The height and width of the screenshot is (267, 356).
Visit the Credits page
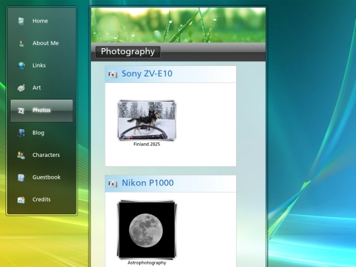(42, 200)
